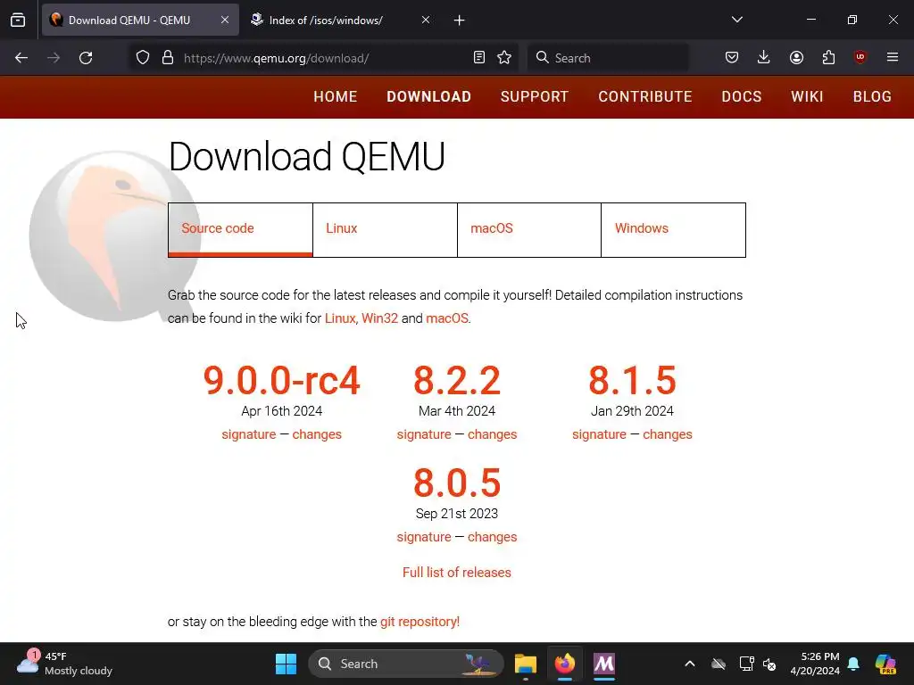View site security lock information

click(x=168, y=58)
